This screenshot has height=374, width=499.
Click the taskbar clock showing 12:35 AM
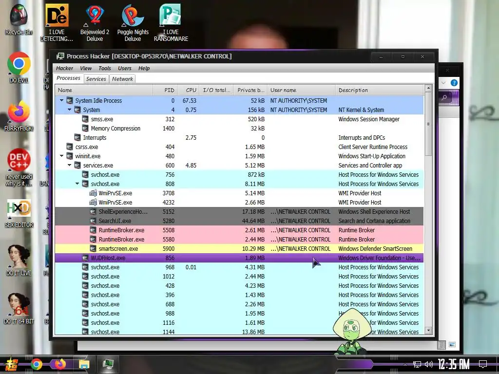[454, 364]
